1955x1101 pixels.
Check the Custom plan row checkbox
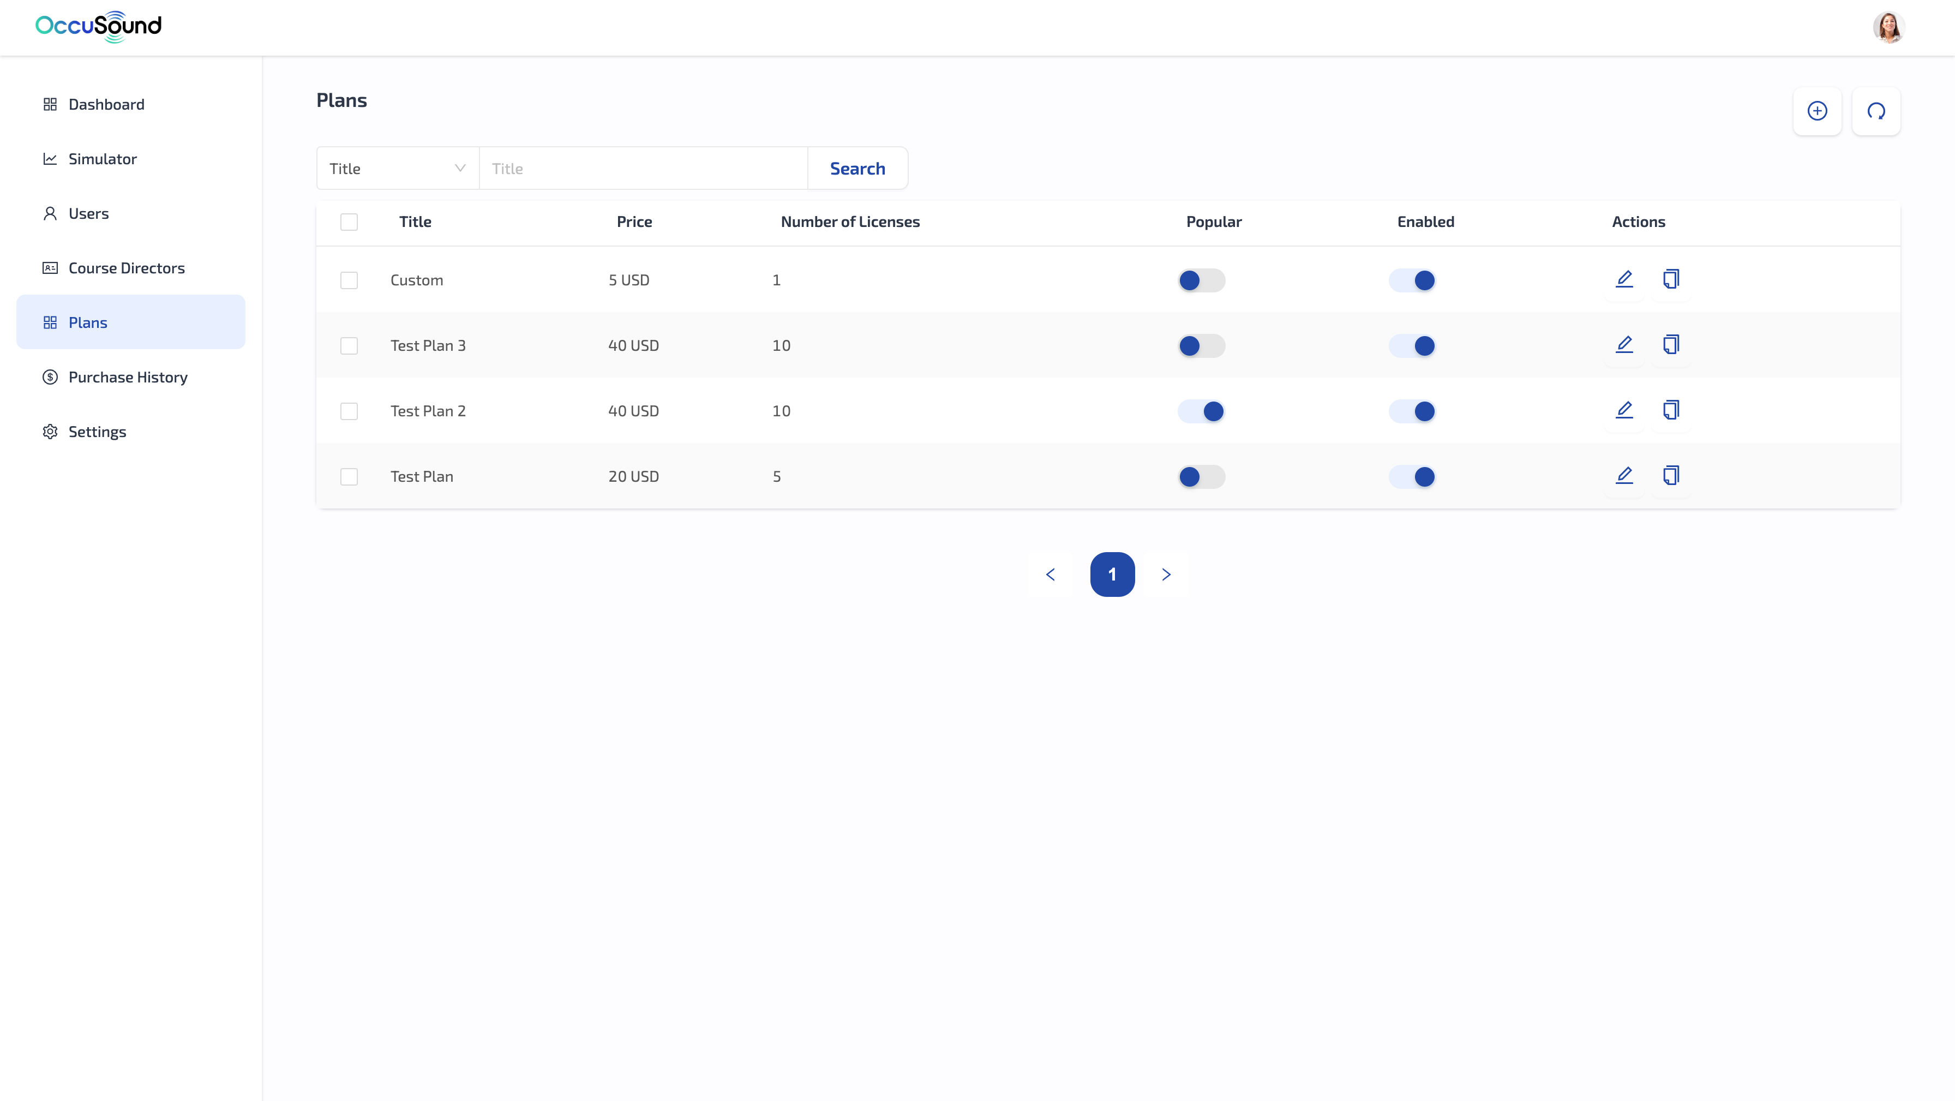pyautogui.click(x=349, y=280)
